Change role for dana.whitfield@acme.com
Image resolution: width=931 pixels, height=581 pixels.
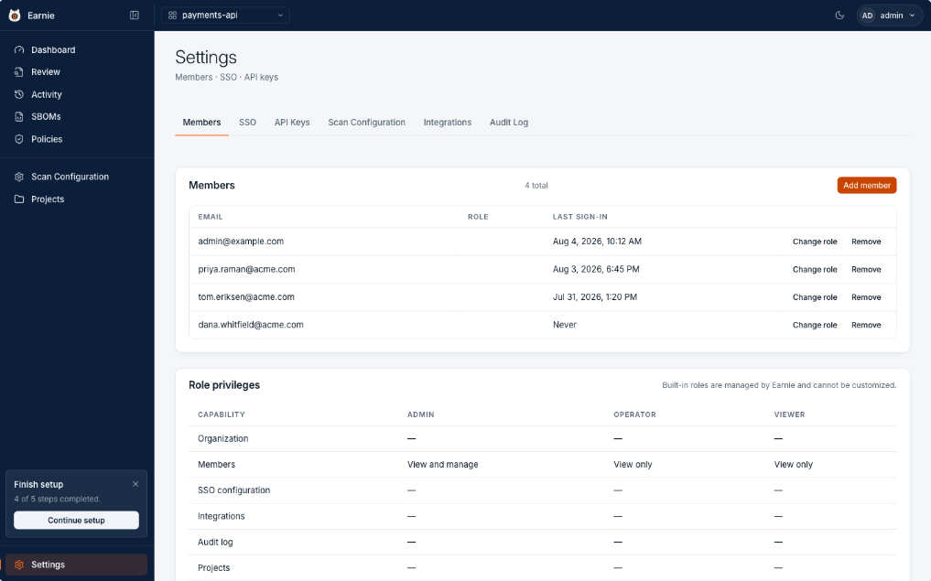(x=815, y=325)
